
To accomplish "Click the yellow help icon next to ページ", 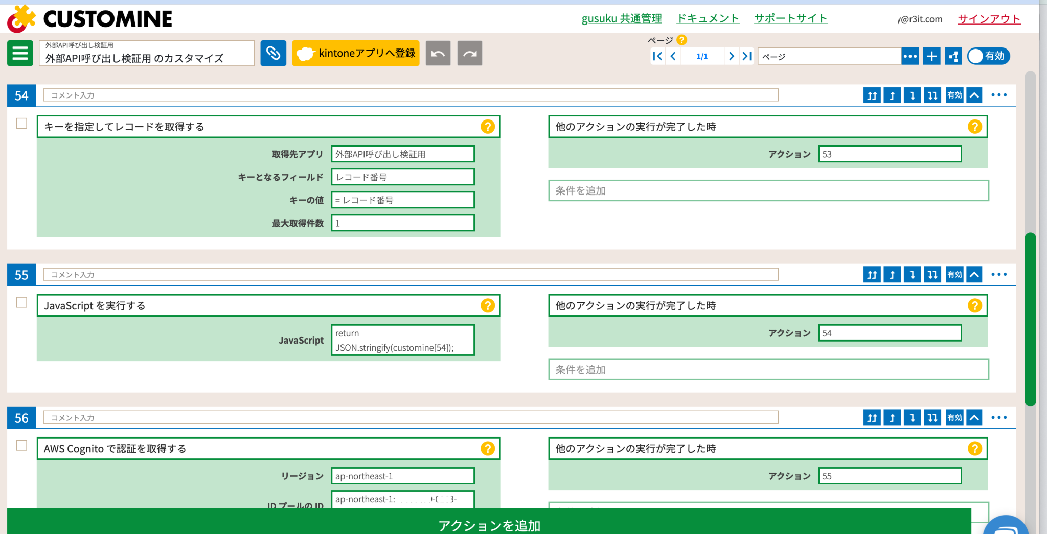I will click(682, 40).
